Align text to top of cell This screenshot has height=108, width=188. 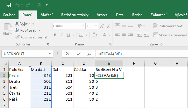click(117, 25)
